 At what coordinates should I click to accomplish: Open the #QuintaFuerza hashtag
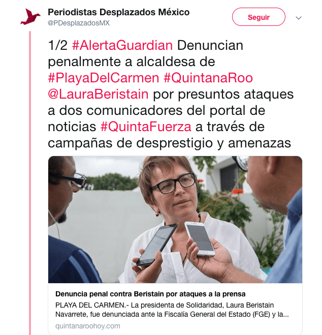coord(146,127)
